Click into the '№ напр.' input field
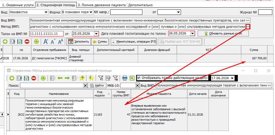 click(x=126, y=12)
